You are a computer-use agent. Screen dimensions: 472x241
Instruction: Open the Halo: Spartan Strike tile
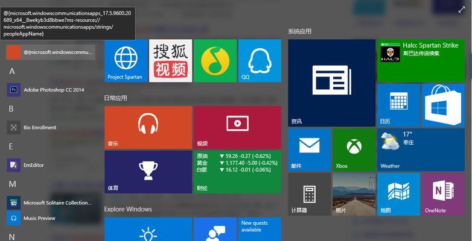point(421,61)
